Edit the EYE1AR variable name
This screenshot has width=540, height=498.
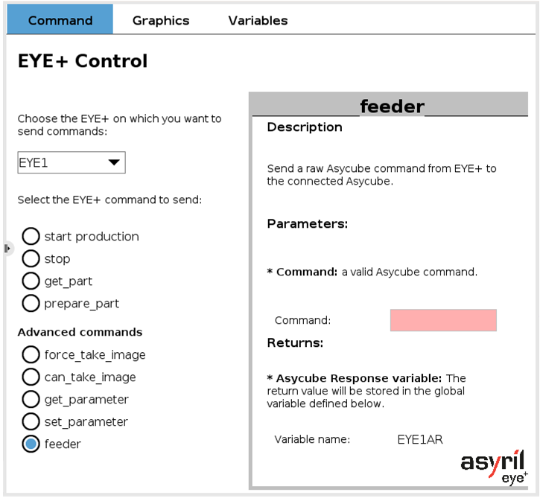(x=420, y=439)
